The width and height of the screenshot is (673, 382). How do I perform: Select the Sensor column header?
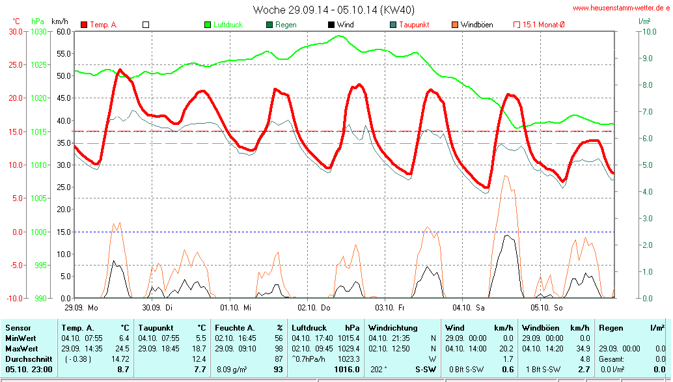coord(18,328)
